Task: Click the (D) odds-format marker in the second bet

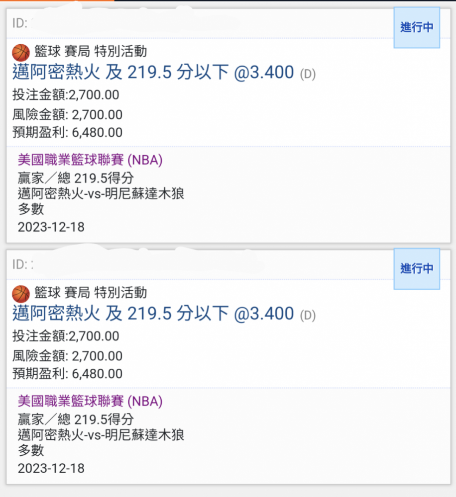Action: click(308, 316)
